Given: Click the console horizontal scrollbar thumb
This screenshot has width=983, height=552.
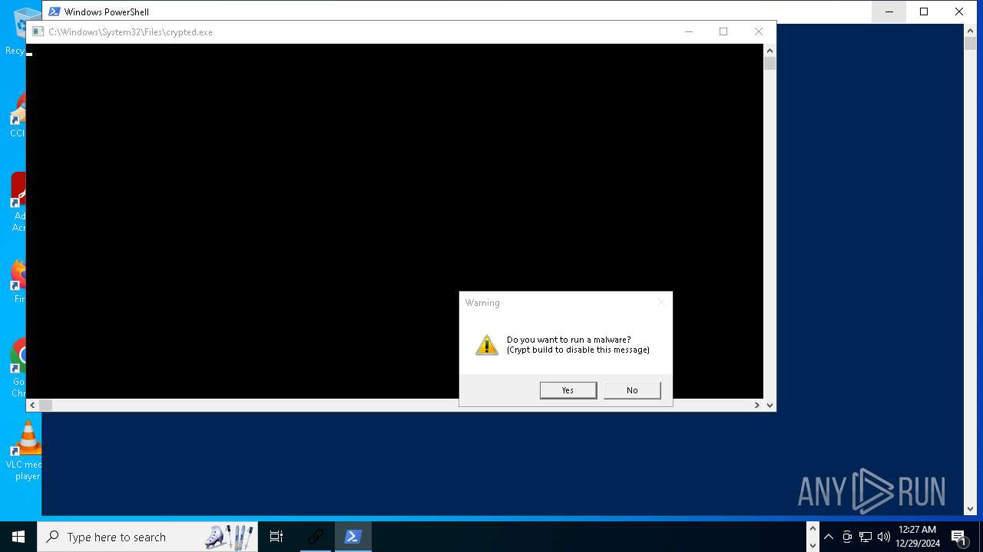Looking at the screenshot, I should tap(46, 405).
